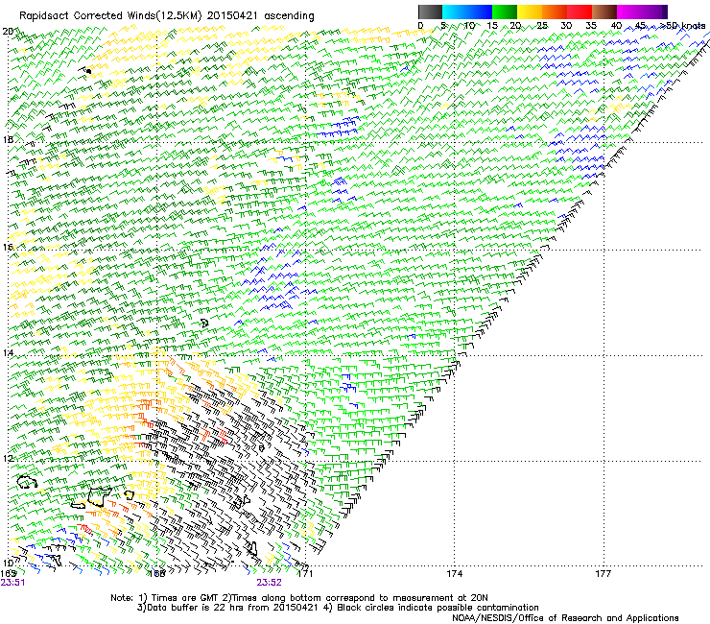
Task: Click the 20 latitude axis label
Action: click(x=8, y=32)
